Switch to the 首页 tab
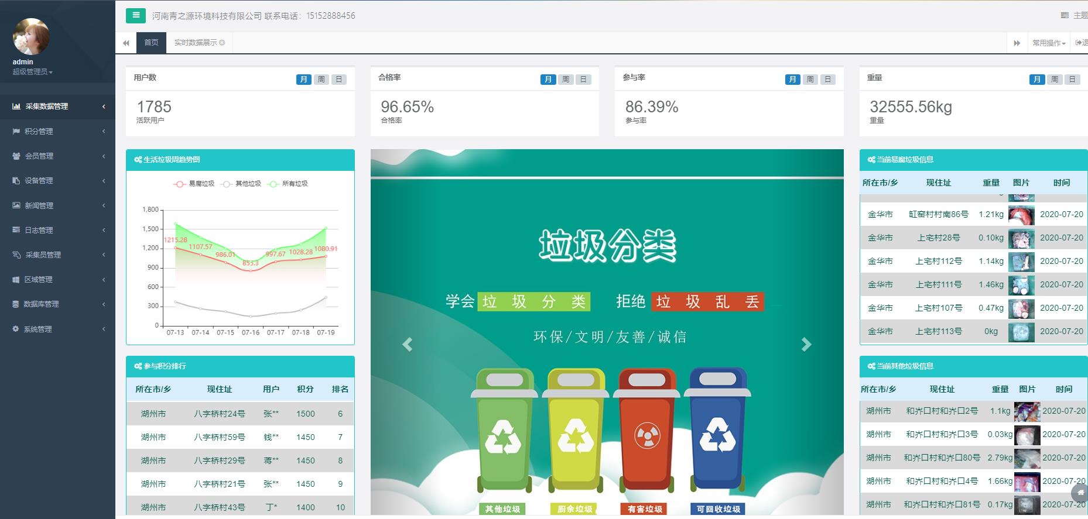1088x519 pixels. (x=151, y=43)
